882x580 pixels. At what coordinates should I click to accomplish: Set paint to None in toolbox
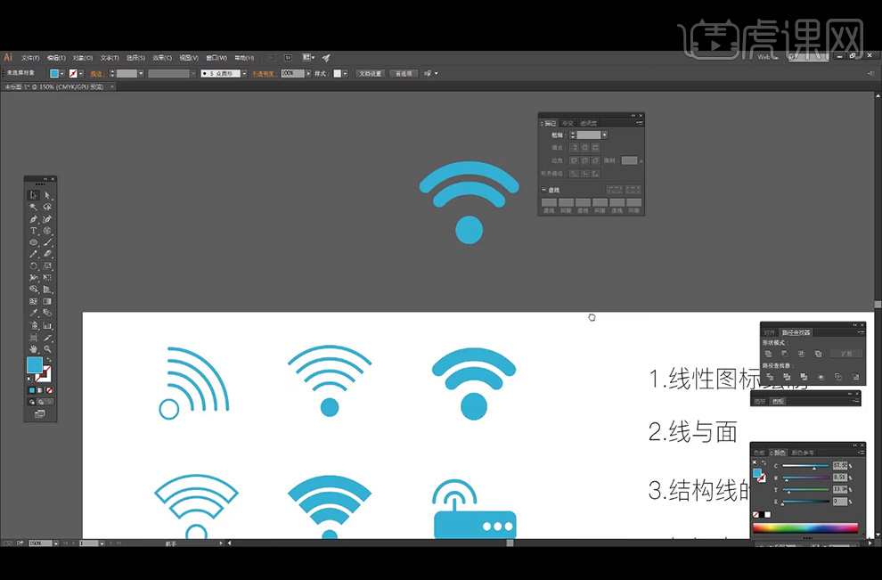point(49,390)
